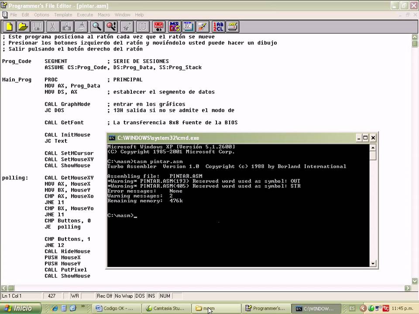Image resolution: width=419 pixels, height=314 pixels.
Task: Click the taskbar clock 11:45 p.m.
Action: [402, 308]
